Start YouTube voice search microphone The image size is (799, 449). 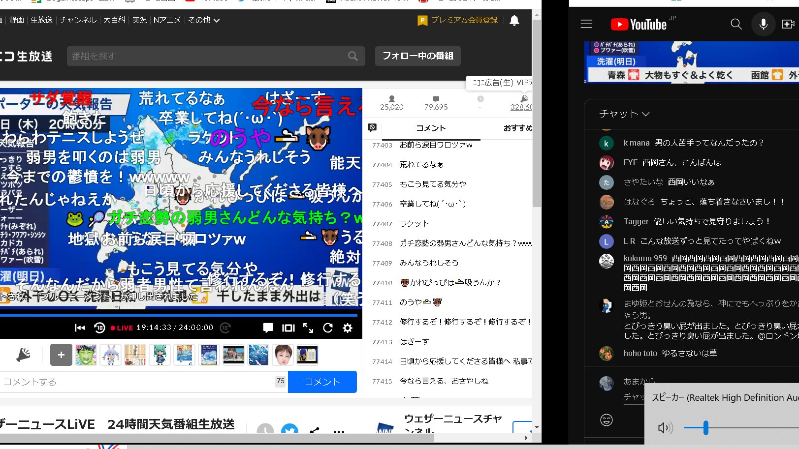click(x=763, y=24)
